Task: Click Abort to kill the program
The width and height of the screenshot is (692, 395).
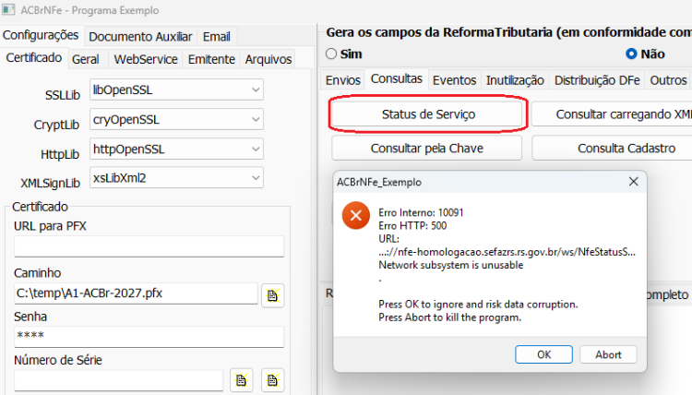Action: (x=608, y=354)
